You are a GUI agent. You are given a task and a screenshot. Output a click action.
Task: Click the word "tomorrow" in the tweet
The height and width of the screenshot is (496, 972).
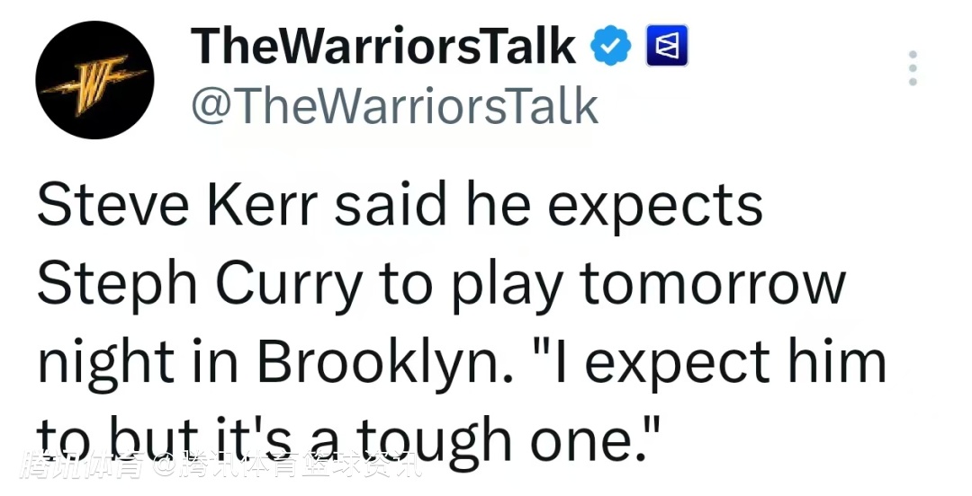[712, 284]
